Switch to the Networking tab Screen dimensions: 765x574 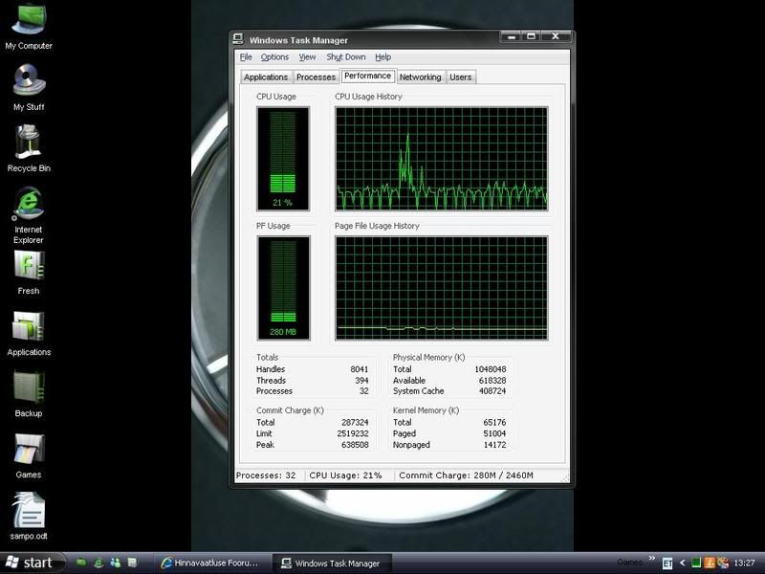point(420,77)
